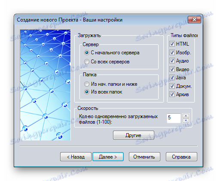This screenshot has width=217, height=181.
Task: Open help via "Справка" button
Action: pyautogui.click(x=181, y=157)
